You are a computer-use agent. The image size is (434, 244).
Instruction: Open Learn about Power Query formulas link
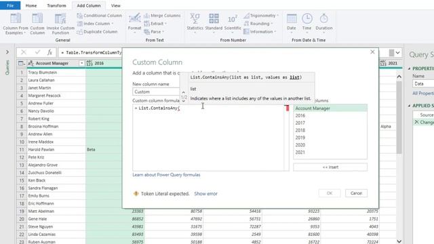166,175
